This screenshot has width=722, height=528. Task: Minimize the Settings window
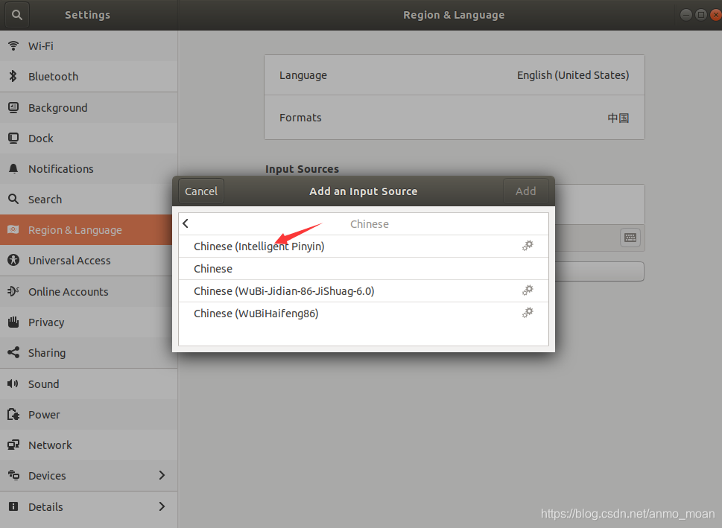(x=686, y=15)
